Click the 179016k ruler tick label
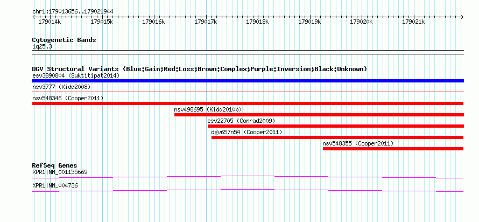The image size is (479, 222). [154, 22]
